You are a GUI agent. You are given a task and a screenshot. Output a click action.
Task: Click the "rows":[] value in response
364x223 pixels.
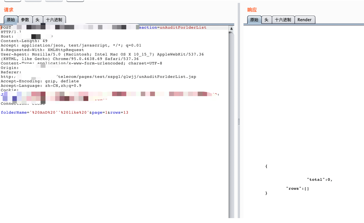(297, 189)
